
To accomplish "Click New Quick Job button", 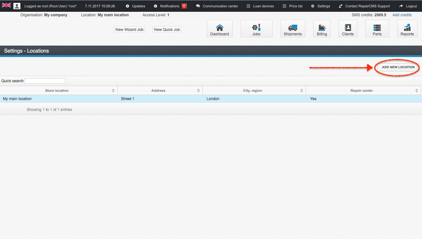I will pos(167,30).
